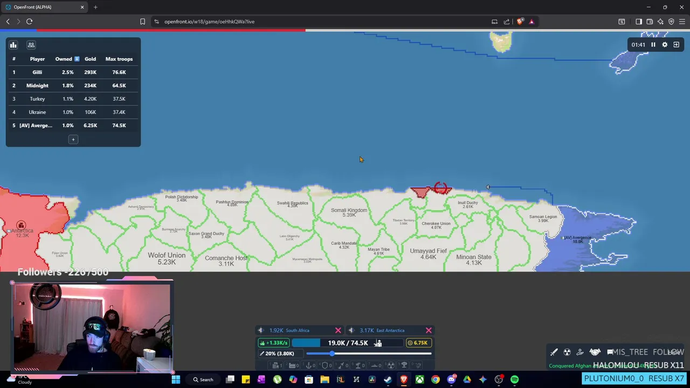Open Spotify from the taskbar

[514, 379]
